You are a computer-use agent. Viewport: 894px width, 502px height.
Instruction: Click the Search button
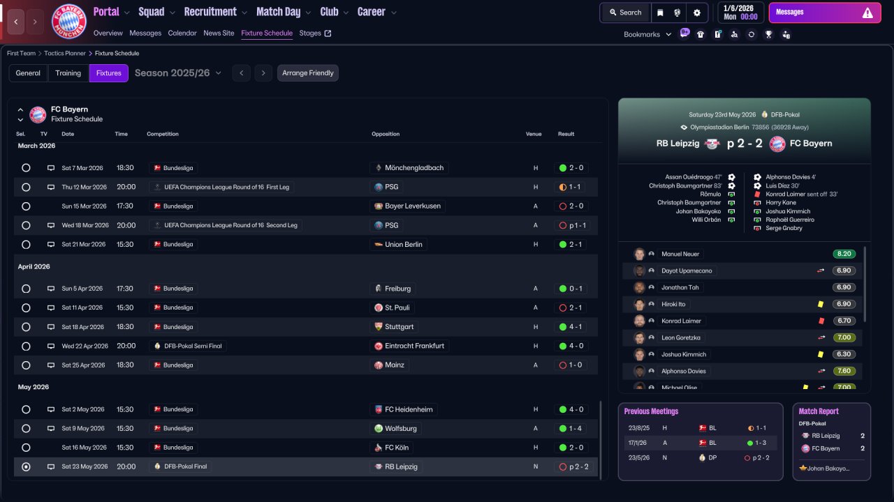tap(625, 13)
